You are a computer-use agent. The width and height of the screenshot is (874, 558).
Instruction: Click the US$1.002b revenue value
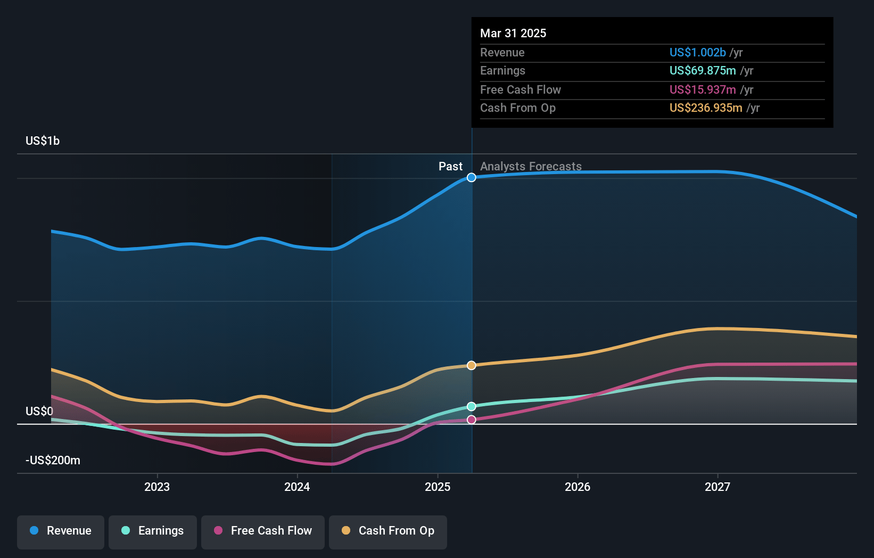click(697, 52)
